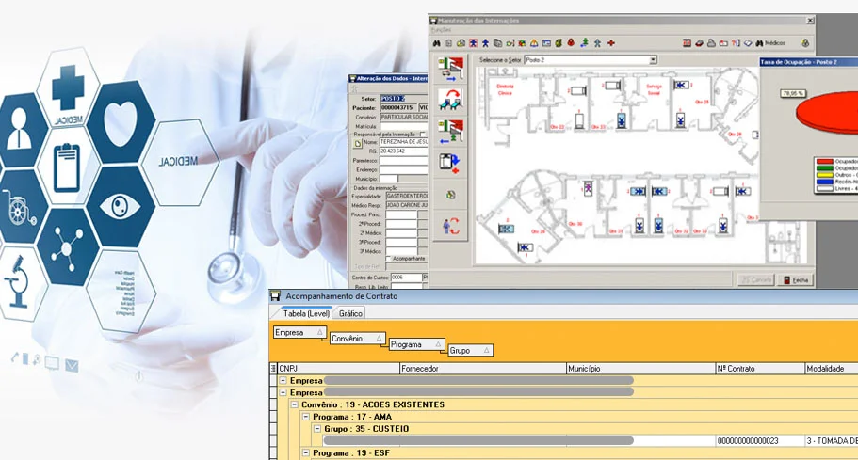This screenshot has width=858, height=460.
Task: Click the flag with left blue arrow side button
Action: coord(451,131)
